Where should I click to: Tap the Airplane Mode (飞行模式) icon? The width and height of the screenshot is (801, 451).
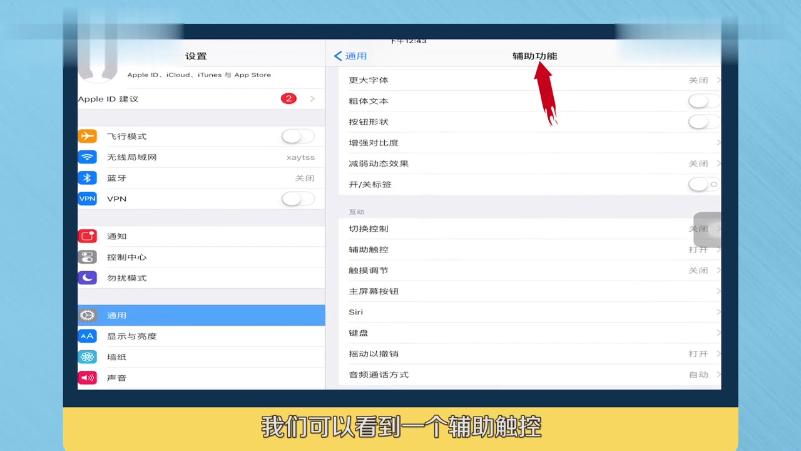[88, 136]
